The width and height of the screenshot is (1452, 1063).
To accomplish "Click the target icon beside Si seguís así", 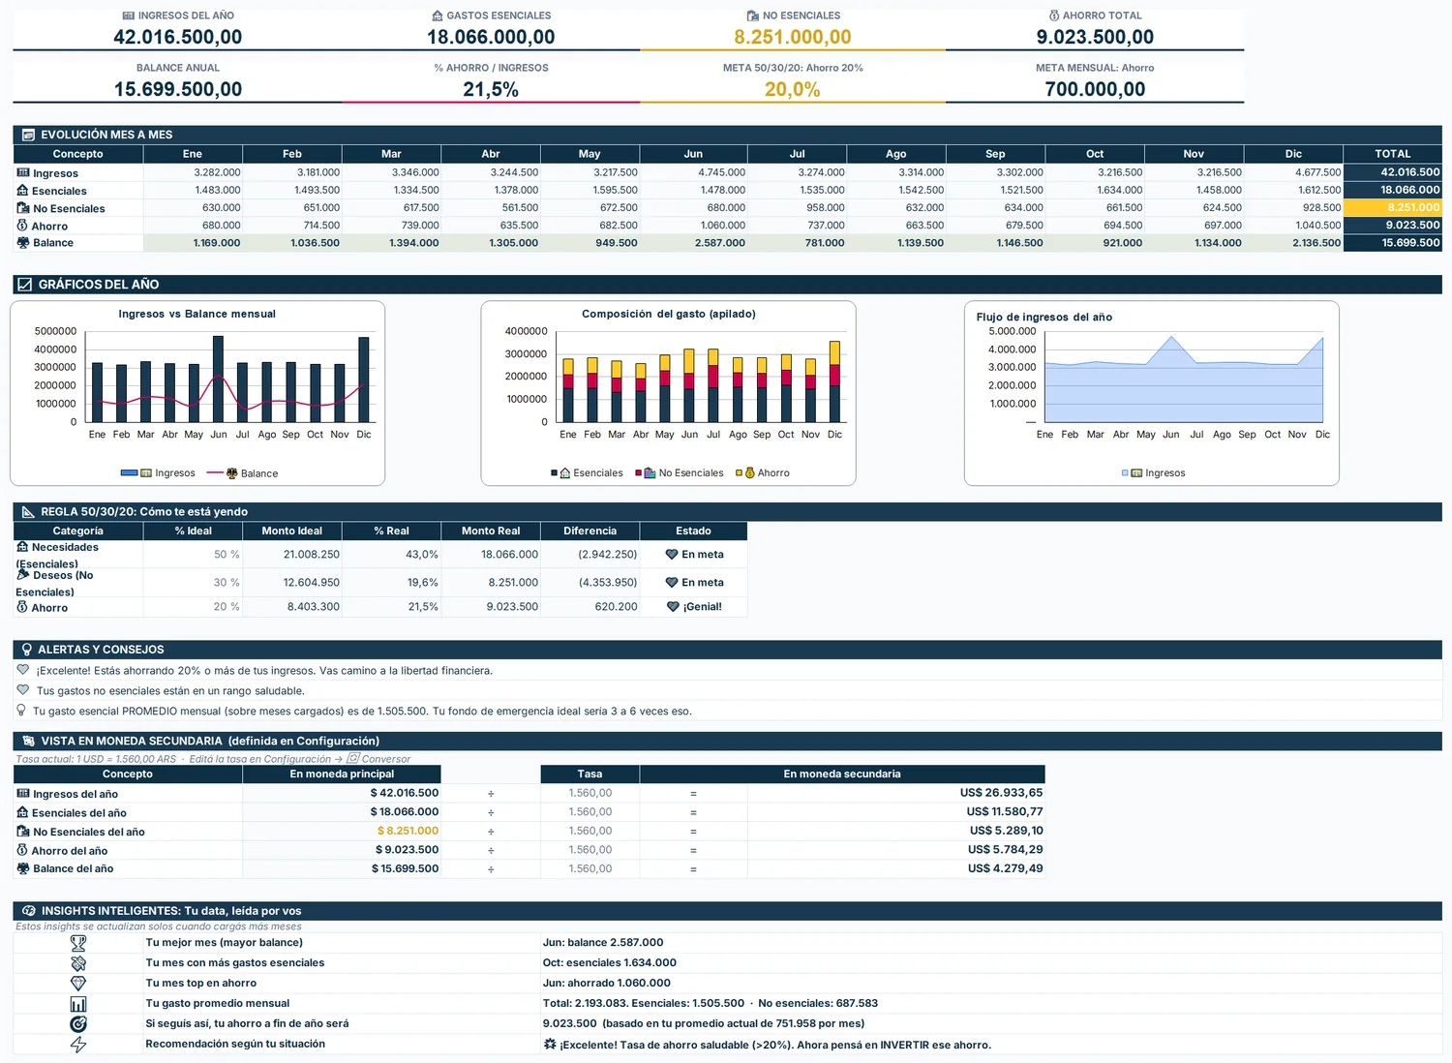I will point(78,1024).
